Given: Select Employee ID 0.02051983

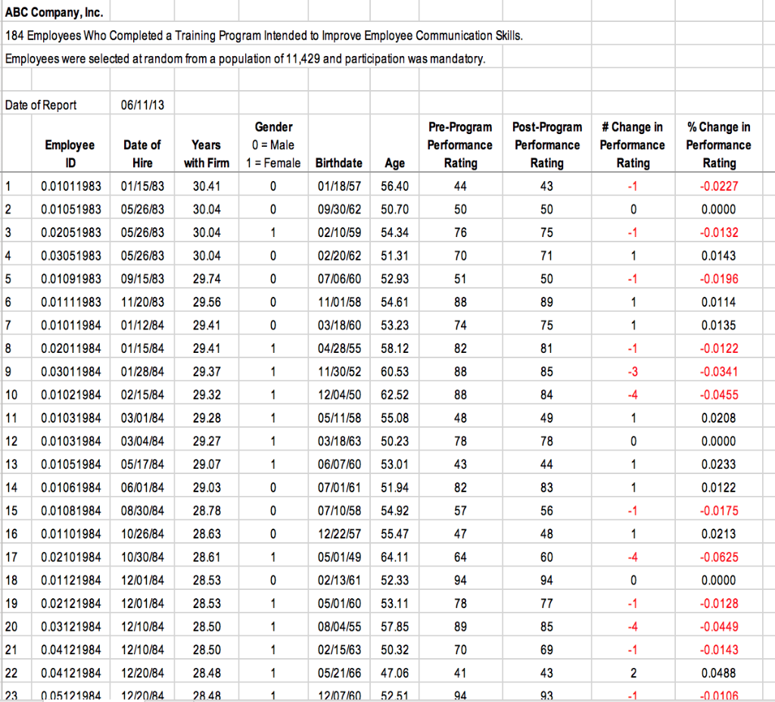Looking at the screenshot, I should pyautogui.click(x=71, y=232).
